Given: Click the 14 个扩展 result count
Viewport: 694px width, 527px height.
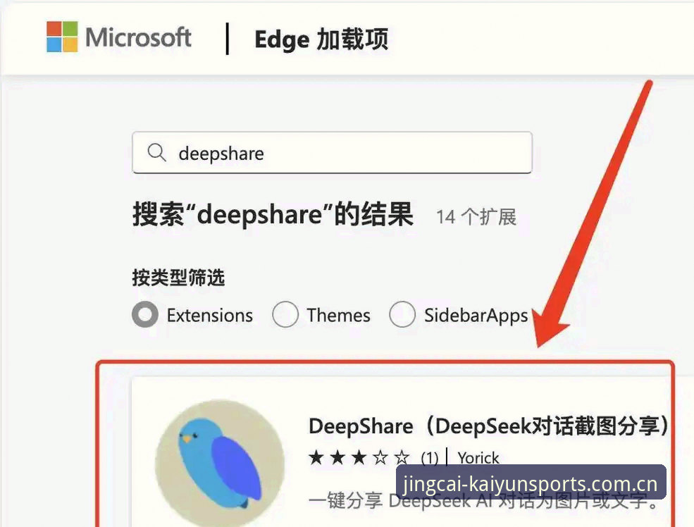Looking at the screenshot, I should point(476,217).
